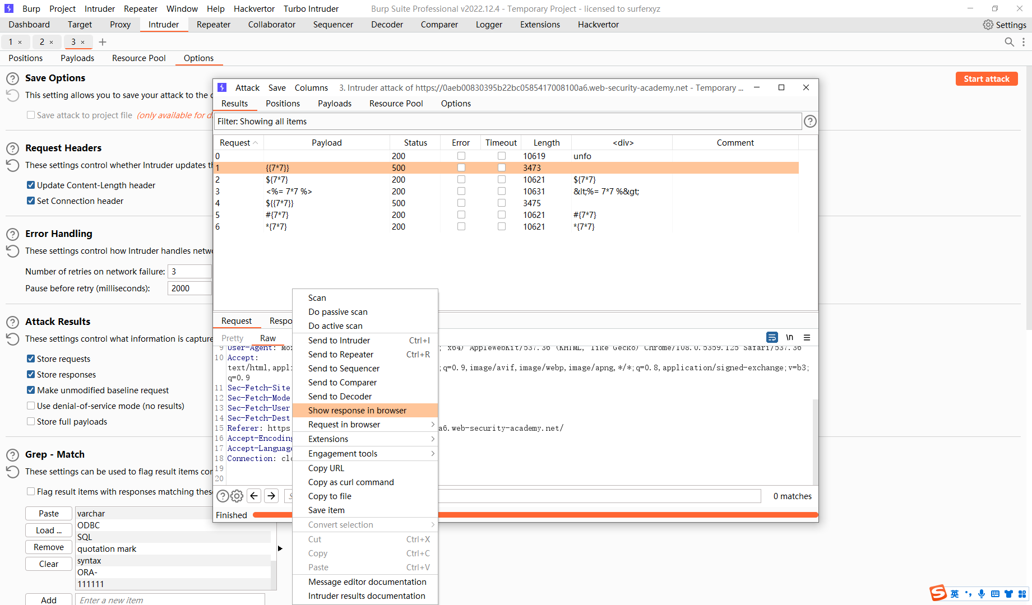The image size is (1032, 605).
Task: Click the Remove button
Action: pos(49,547)
